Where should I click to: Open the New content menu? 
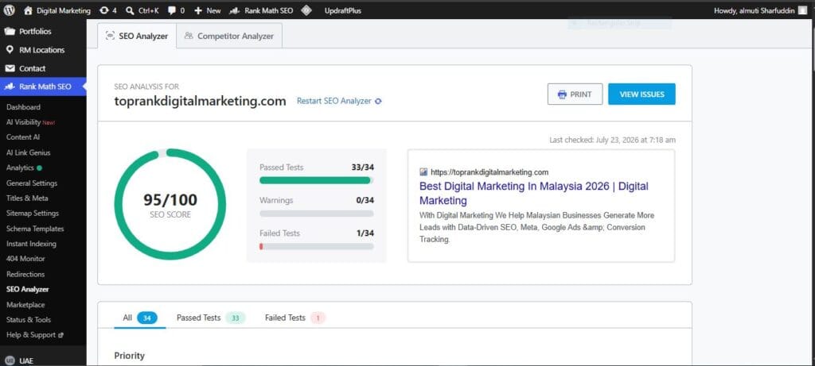click(x=208, y=10)
